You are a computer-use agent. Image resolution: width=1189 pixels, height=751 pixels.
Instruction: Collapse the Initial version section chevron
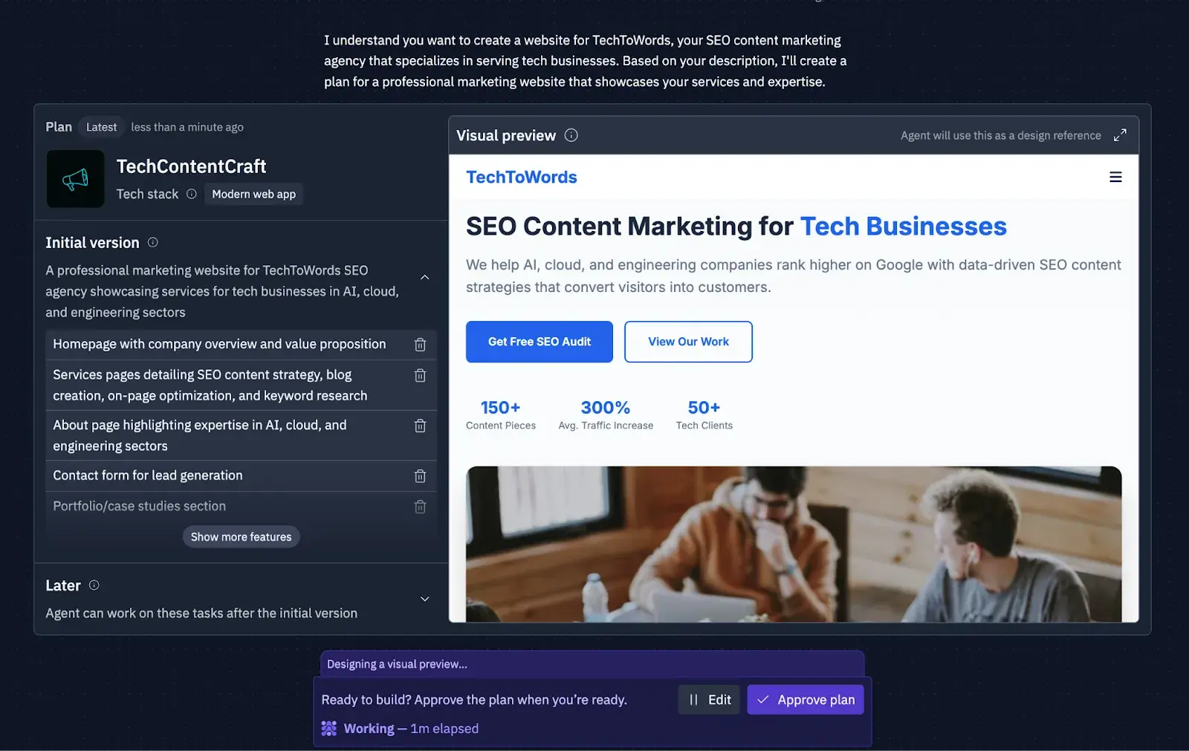coord(425,277)
